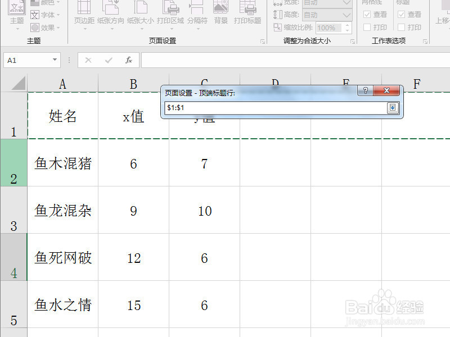Open the Width (宽度) dropdown
The height and width of the screenshot is (337, 450).
click(327, 3)
